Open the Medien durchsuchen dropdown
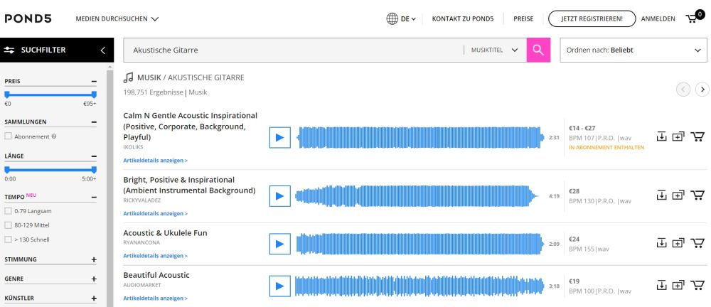The height and width of the screenshot is (307, 711). click(x=117, y=19)
